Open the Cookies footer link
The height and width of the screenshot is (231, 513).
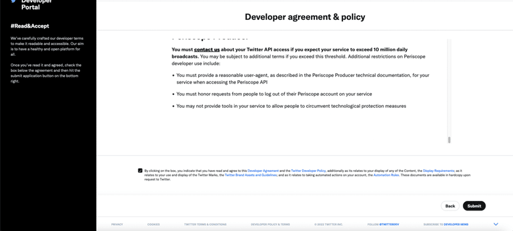pos(153,225)
